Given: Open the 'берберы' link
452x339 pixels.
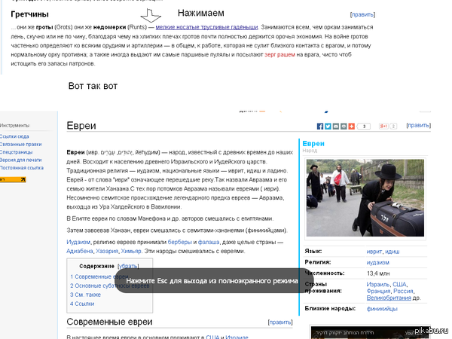Looking at the screenshot, I should (x=179, y=242).
